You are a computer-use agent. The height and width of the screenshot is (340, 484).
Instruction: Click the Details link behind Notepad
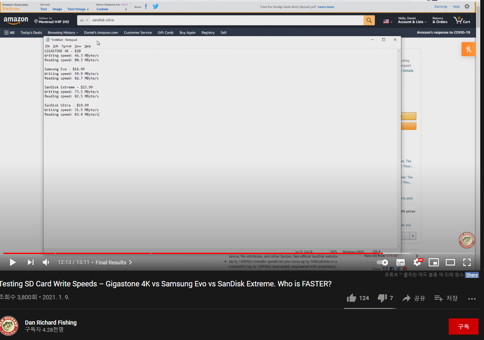(408, 71)
